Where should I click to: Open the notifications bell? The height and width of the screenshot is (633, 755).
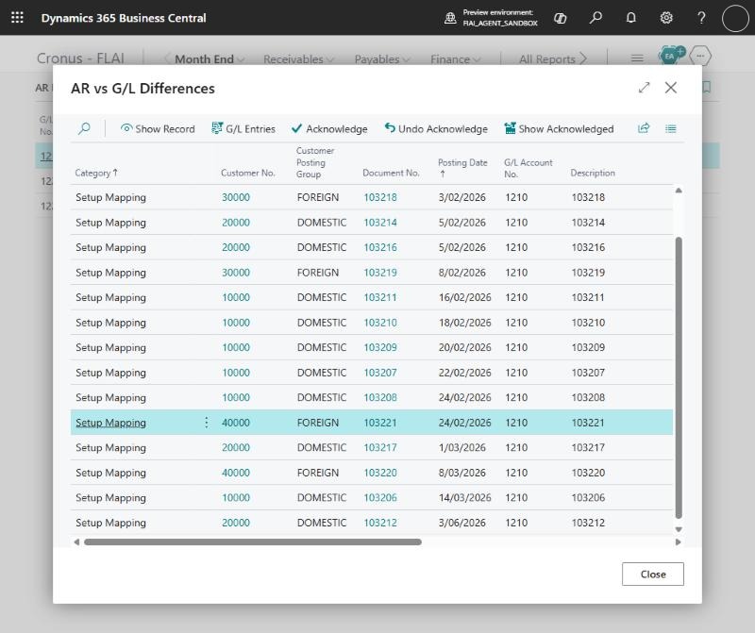point(630,18)
